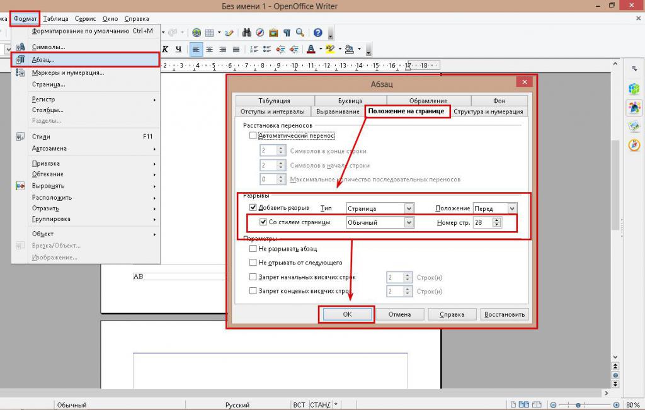This screenshot has height=410, width=645.
Task: Open sidebar Properties cube icon
Action: tap(634, 88)
